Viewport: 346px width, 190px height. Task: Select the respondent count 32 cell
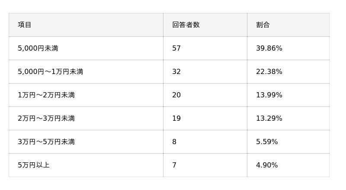[176, 72]
